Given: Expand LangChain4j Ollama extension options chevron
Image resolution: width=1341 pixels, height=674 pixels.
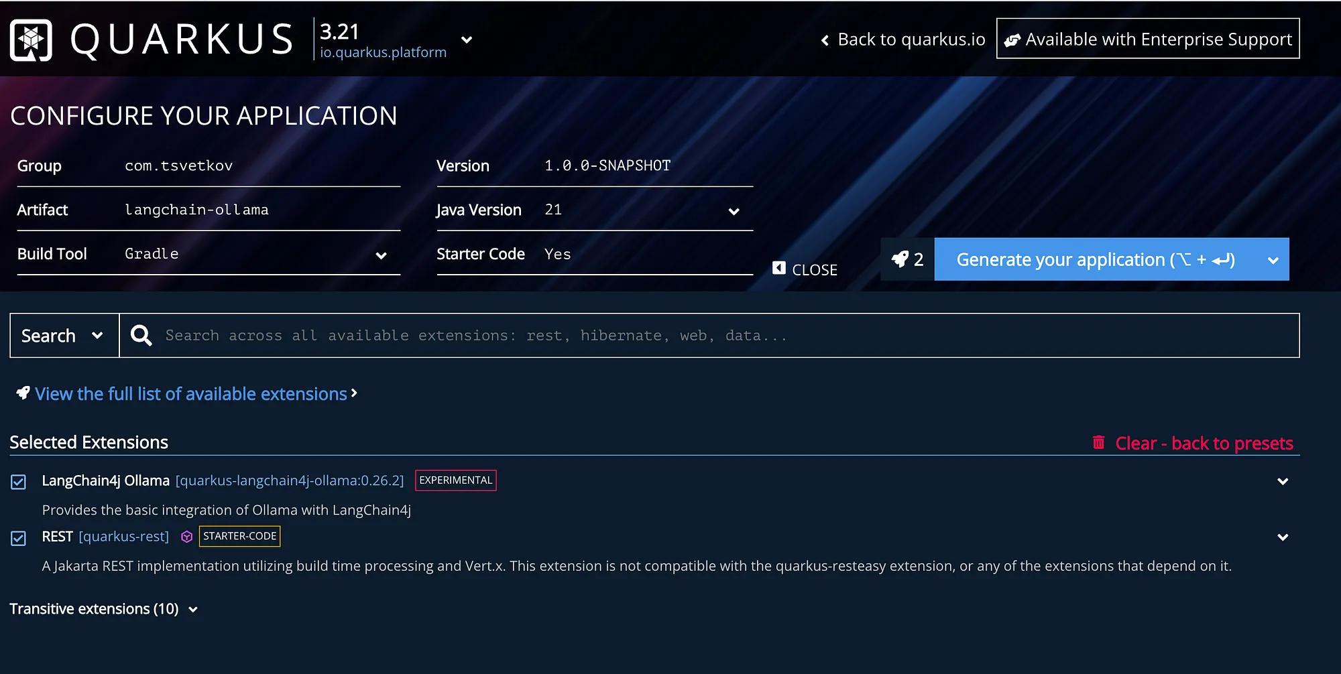Looking at the screenshot, I should [1283, 481].
